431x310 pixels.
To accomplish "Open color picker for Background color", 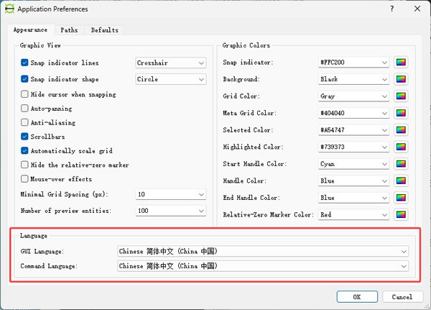I will click(401, 80).
